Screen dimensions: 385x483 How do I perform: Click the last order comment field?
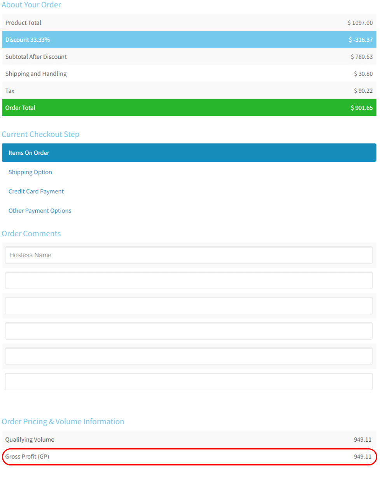pos(189,382)
